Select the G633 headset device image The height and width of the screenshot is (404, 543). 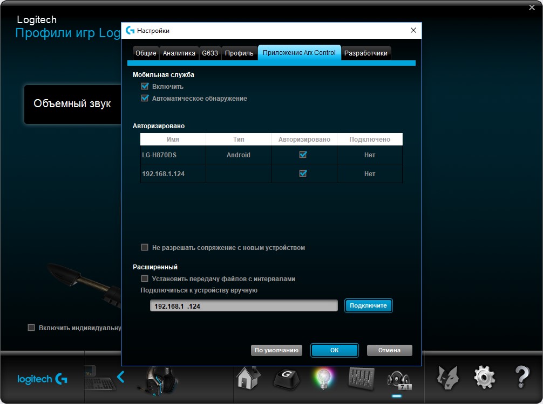coord(158,380)
